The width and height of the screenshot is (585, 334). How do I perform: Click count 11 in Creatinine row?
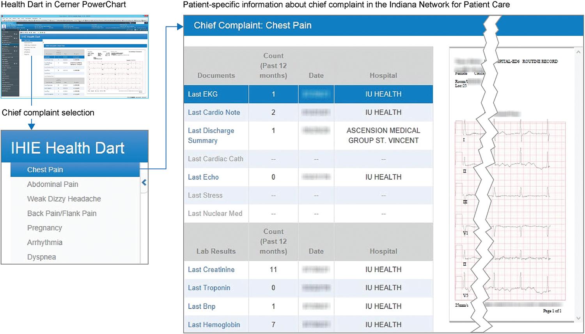(x=273, y=269)
